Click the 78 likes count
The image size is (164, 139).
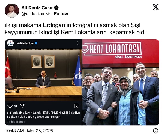pyautogui.click(x=15, y=106)
